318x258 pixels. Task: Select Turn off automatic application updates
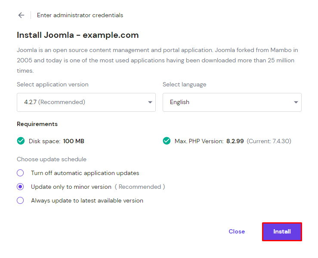(x=20, y=173)
